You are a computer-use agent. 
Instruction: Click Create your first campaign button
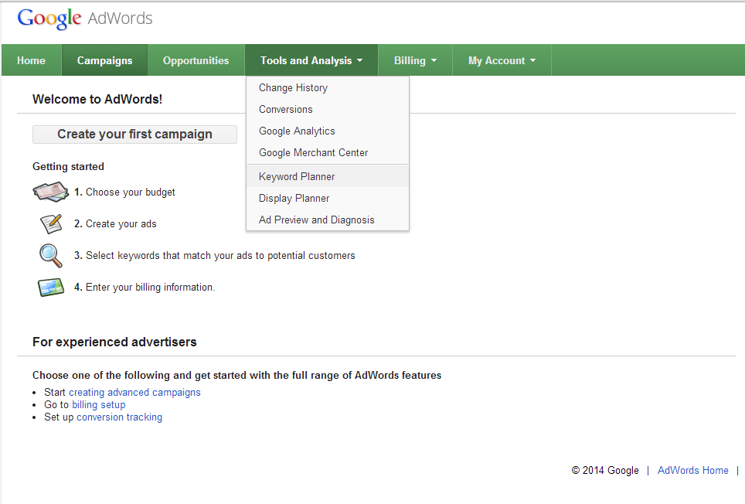(135, 135)
